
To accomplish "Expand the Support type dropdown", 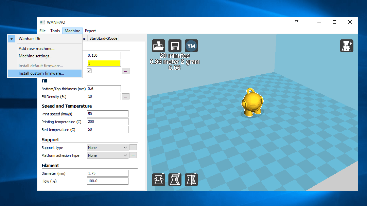I will pyautogui.click(x=107, y=148).
